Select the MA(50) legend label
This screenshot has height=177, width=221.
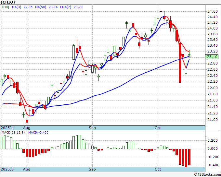coord(41,7)
